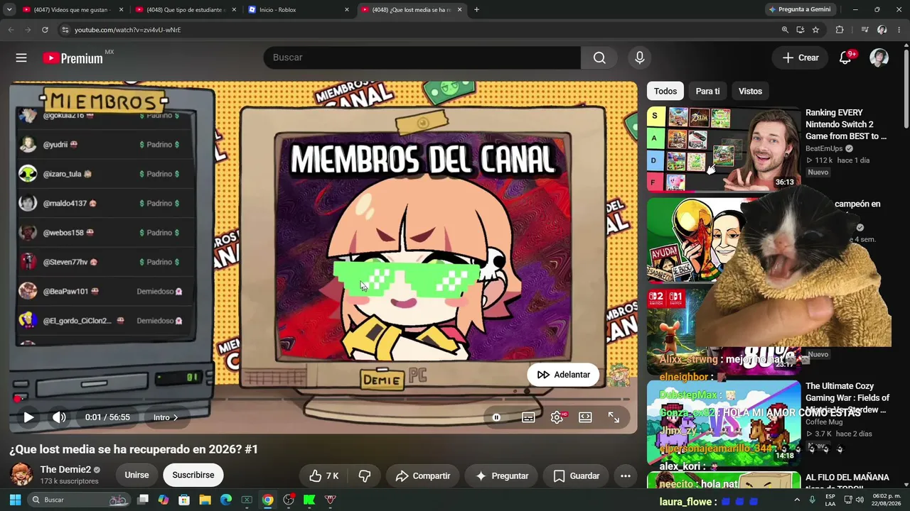Play the video with play button
The width and height of the screenshot is (910, 511).
pos(28,417)
